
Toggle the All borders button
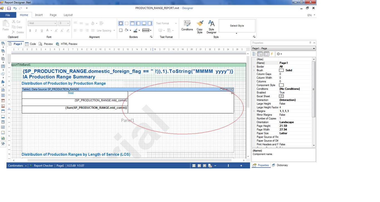coord(121,23)
